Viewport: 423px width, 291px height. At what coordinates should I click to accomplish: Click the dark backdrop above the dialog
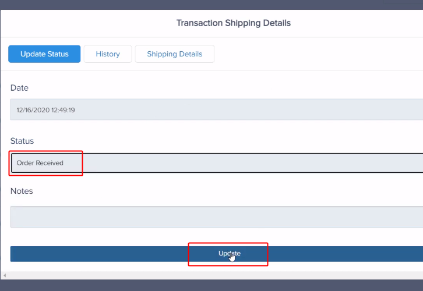[211, 5]
